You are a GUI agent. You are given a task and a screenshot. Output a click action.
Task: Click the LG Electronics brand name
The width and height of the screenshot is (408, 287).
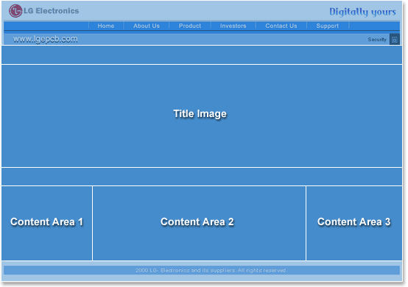point(52,10)
